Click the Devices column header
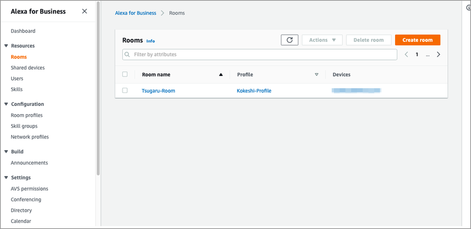Image resolution: width=471 pixels, height=229 pixels. pyautogui.click(x=341, y=75)
